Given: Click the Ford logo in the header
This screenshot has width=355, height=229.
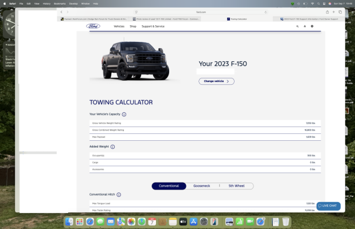Looking at the screenshot, I should click(93, 26).
